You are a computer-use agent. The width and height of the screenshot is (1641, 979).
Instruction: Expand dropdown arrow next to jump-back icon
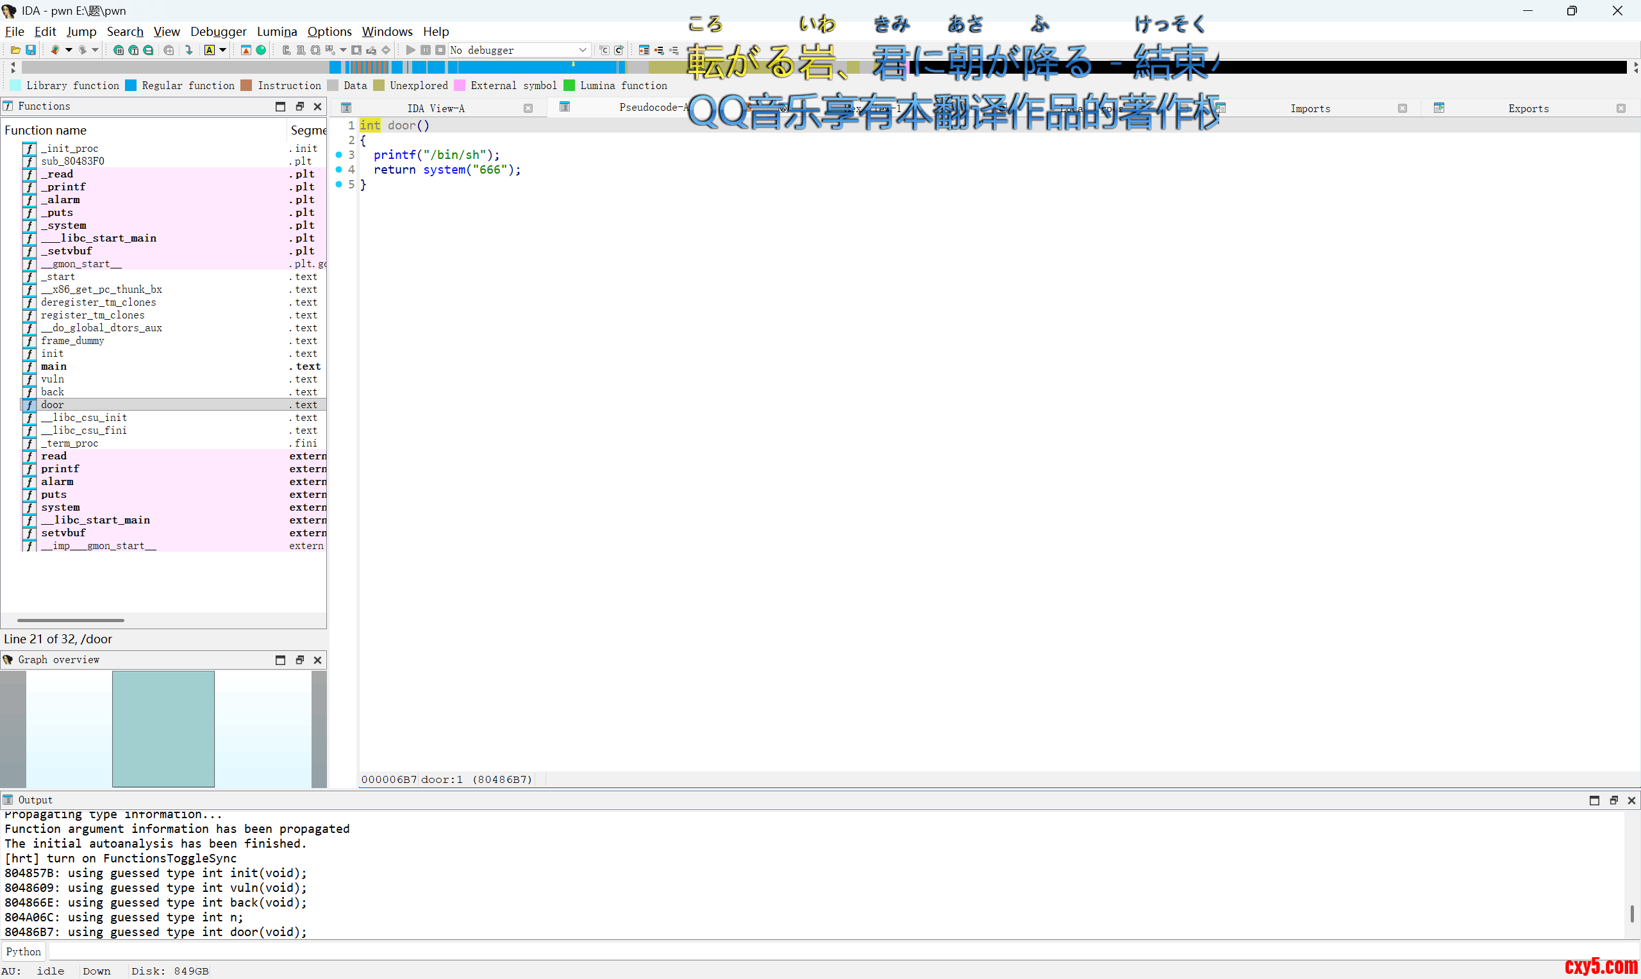click(69, 50)
